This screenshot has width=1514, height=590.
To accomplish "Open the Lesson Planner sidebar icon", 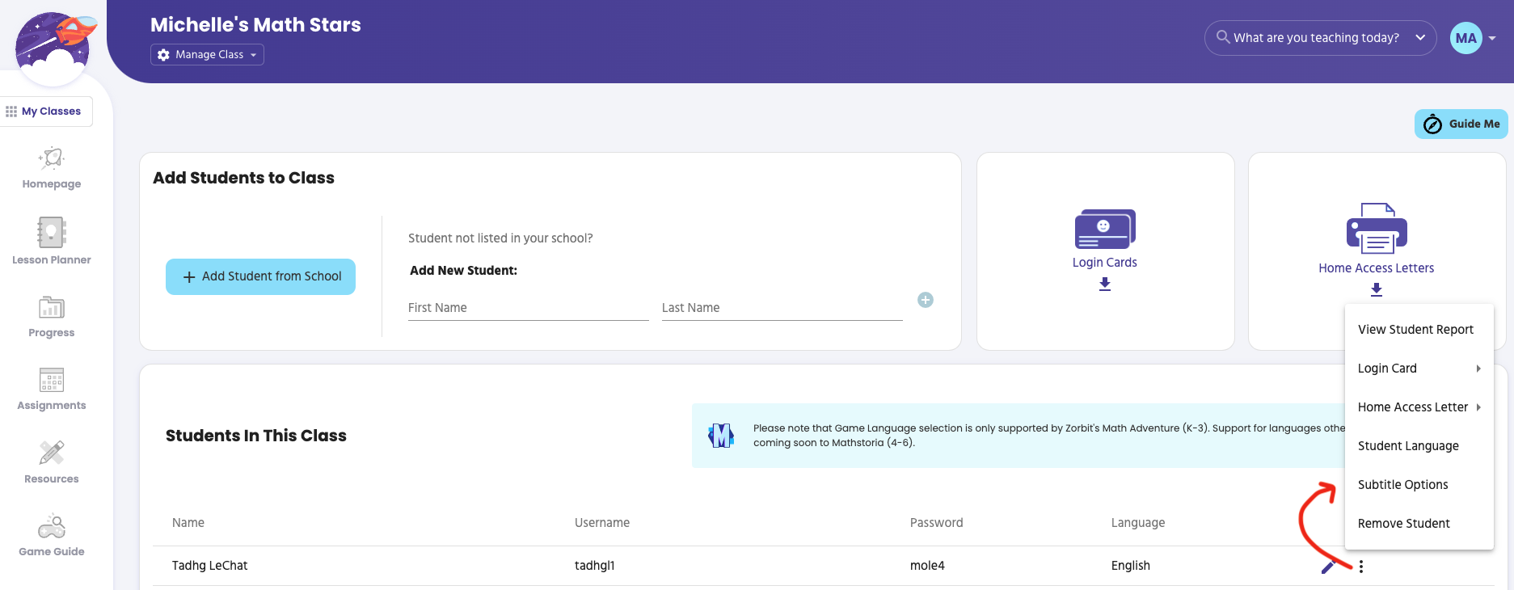I will [52, 233].
